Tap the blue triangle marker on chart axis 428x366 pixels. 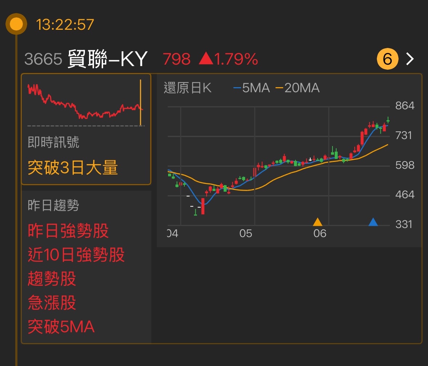click(373, 221)
